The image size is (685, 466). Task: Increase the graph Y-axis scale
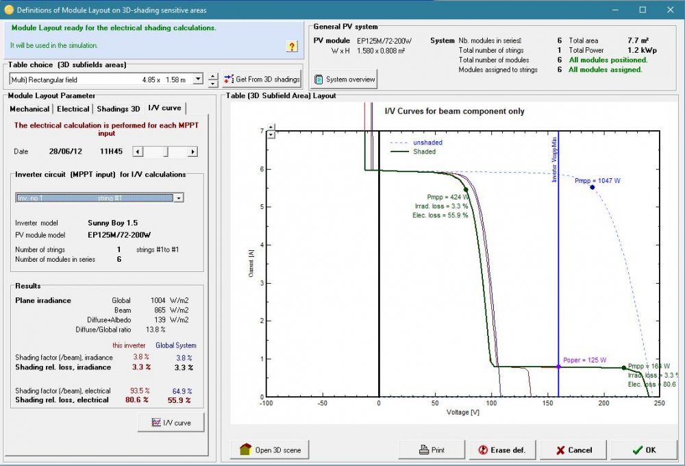[271, 127]
